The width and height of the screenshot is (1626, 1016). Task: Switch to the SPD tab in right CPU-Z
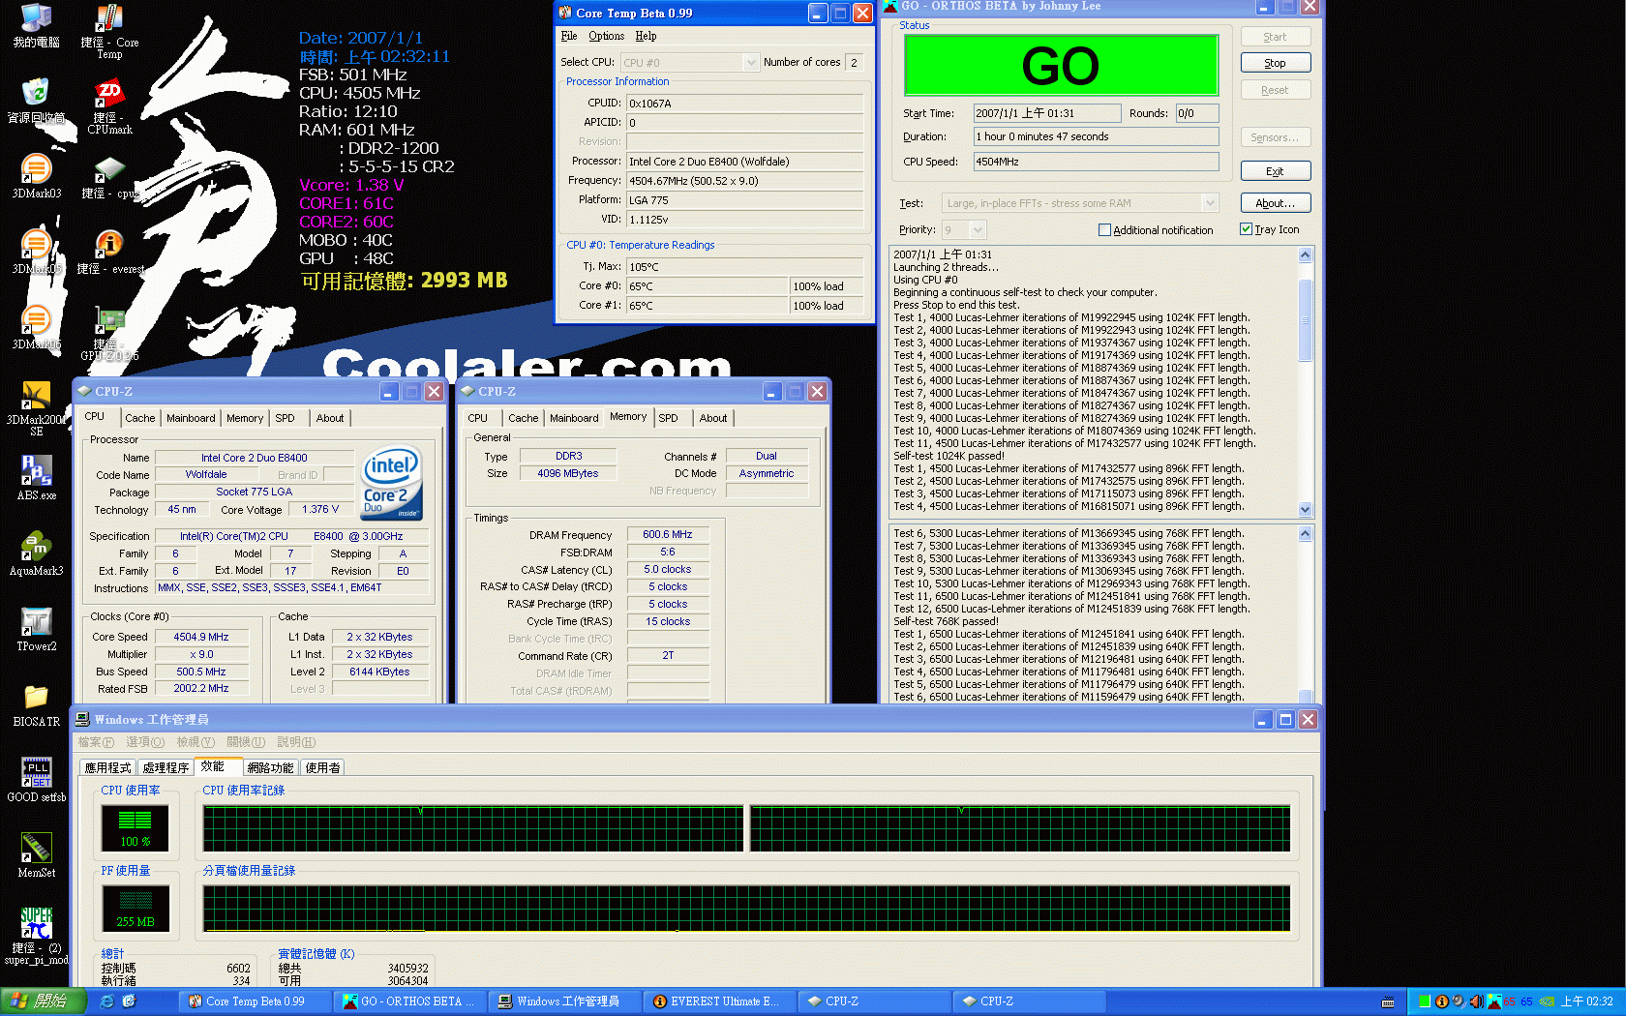[668, 418]
